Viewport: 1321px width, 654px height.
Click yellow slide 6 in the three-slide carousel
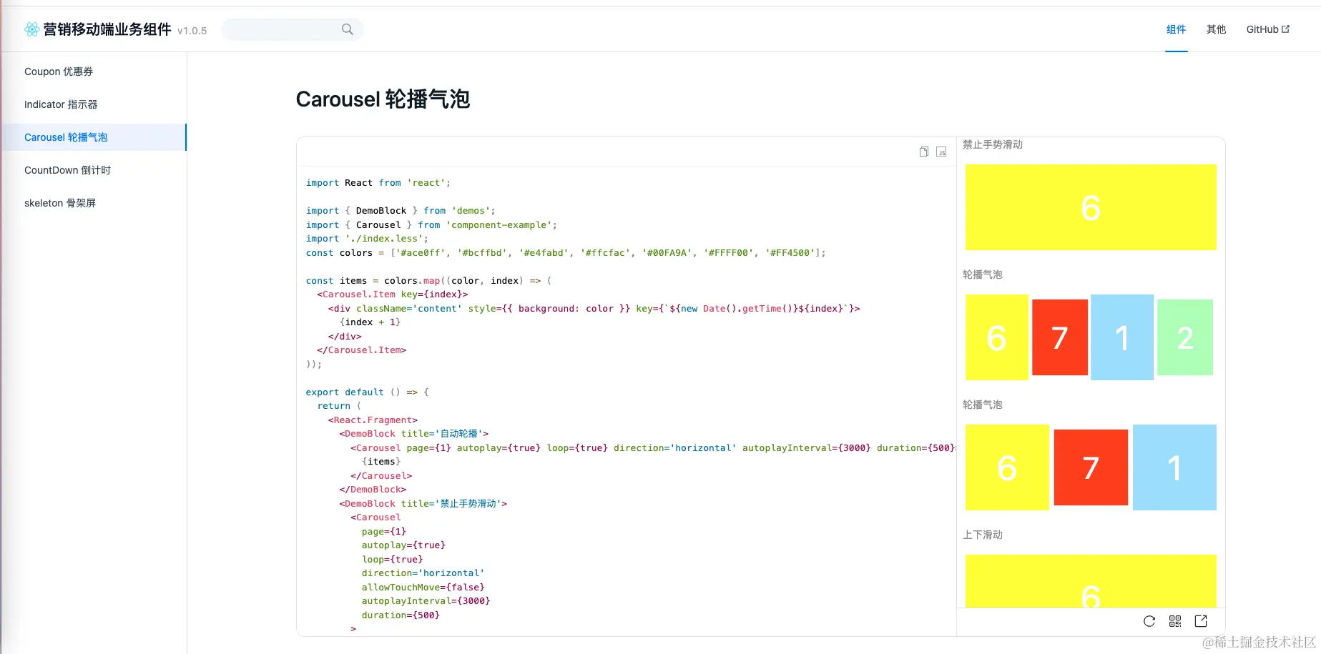click(1007, 467)
